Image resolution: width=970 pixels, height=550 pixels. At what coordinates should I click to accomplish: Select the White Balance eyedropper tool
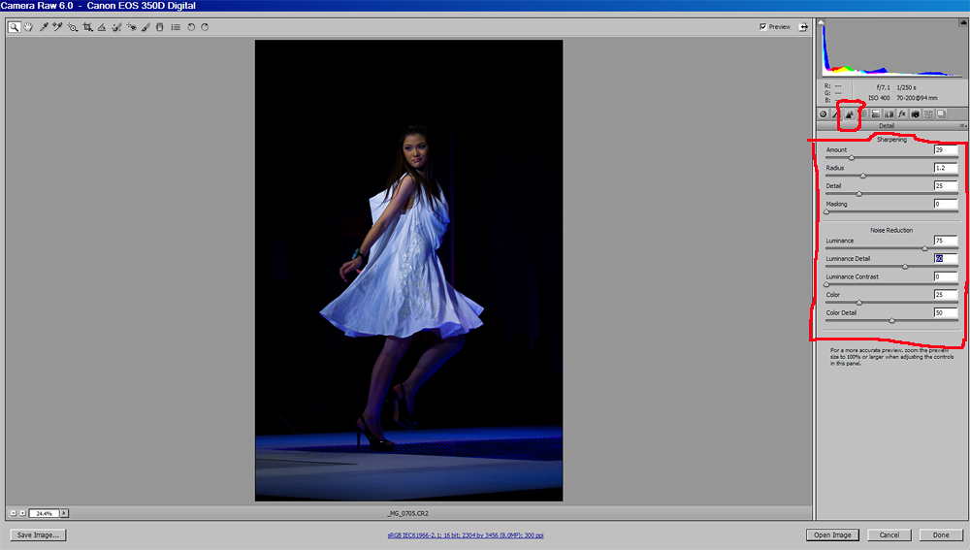[x=44, y=27]
